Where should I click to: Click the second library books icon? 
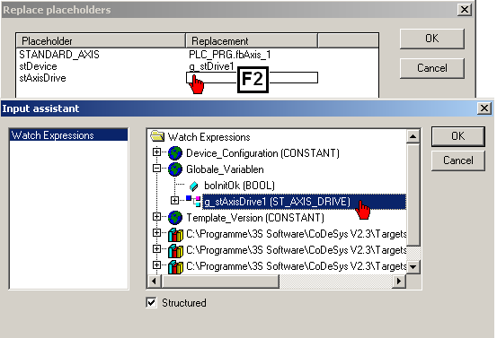point(175,250)
